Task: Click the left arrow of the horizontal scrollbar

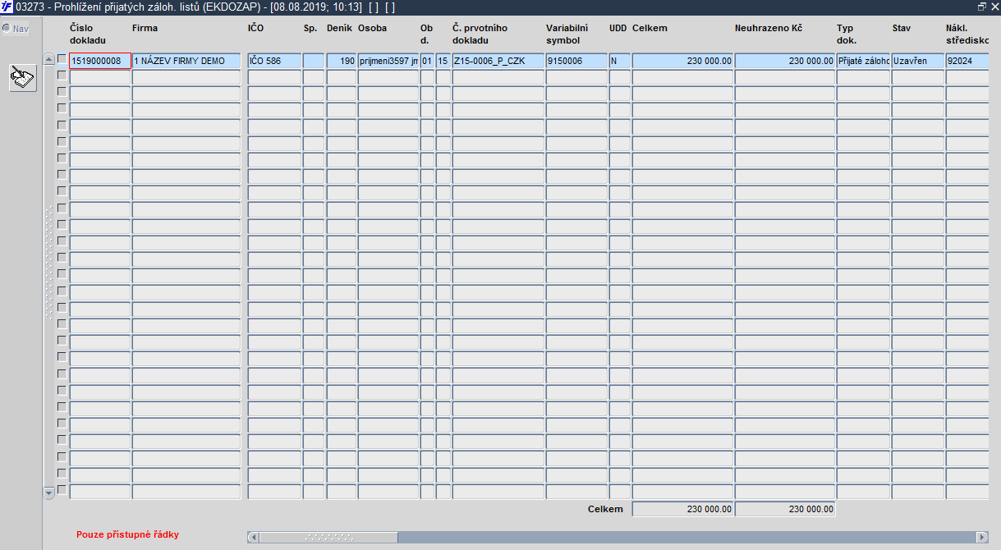Action: pos(253,537)
